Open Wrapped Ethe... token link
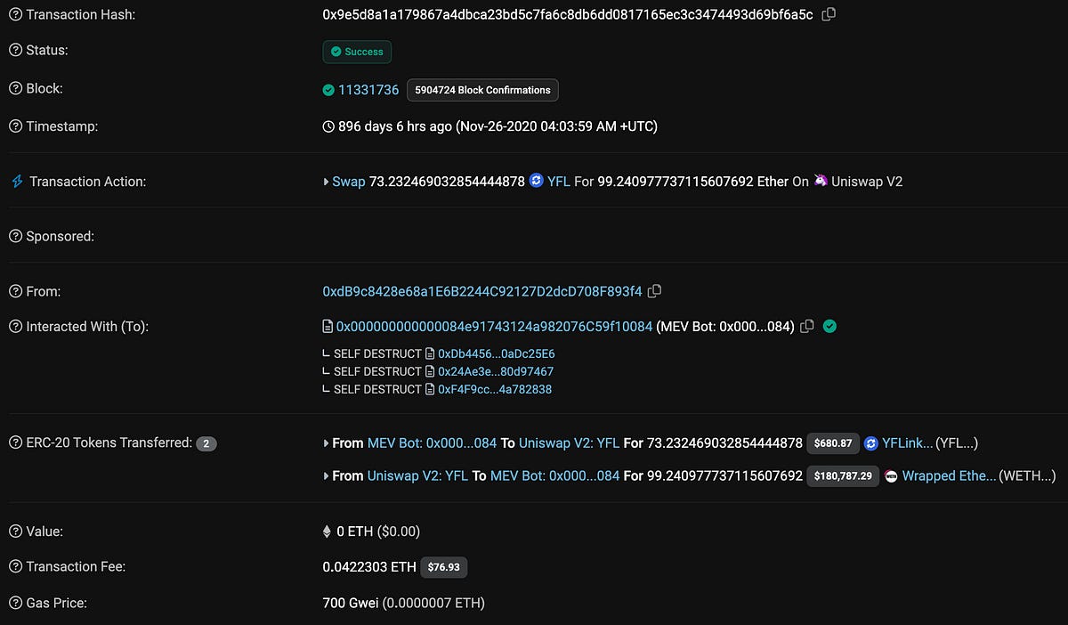This screenshot has width=1068, height=625. coord(950,476)
